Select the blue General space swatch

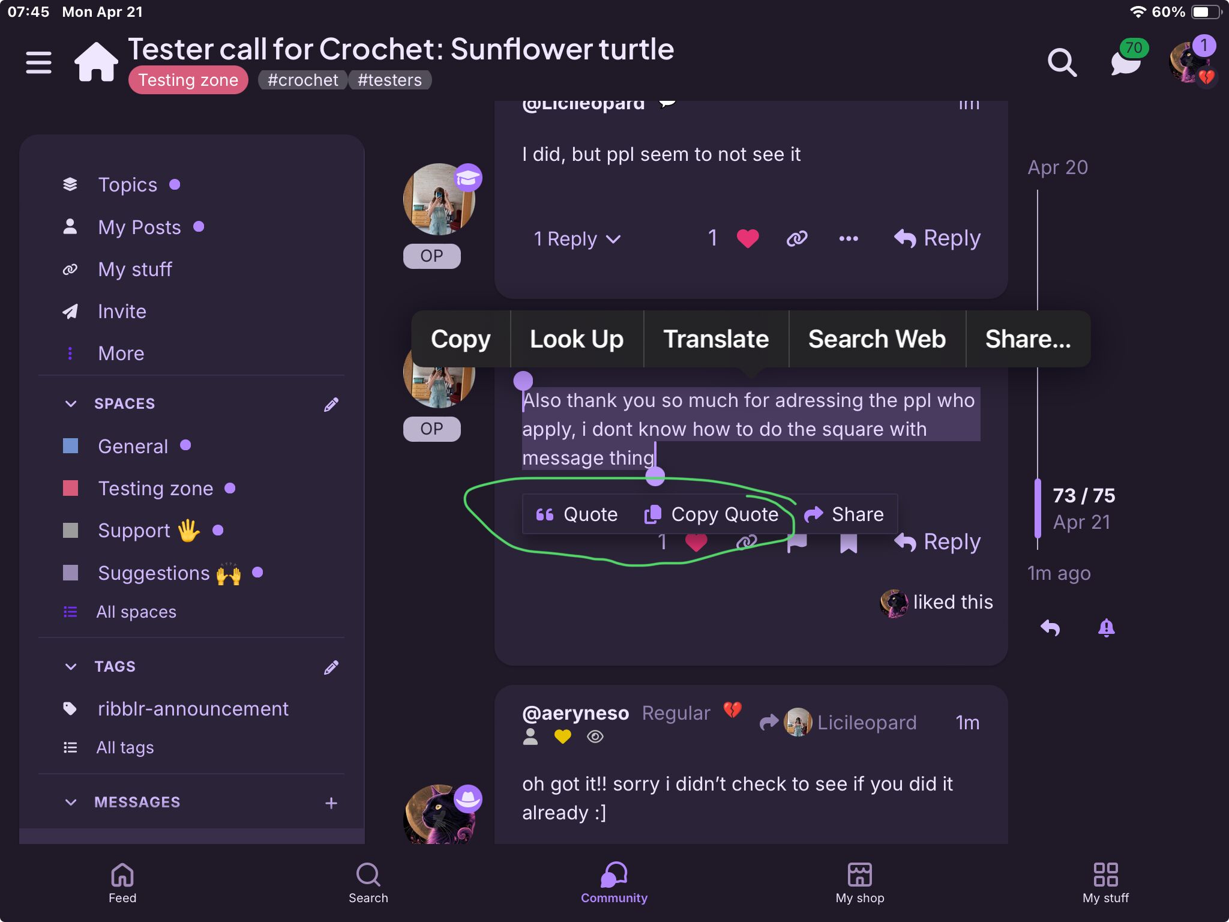click(71, 446)
